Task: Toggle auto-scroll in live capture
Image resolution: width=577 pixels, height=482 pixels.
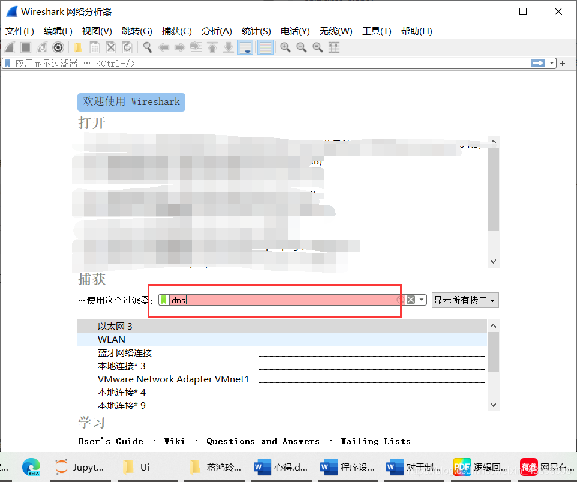Action: click(x=245, y=47)
